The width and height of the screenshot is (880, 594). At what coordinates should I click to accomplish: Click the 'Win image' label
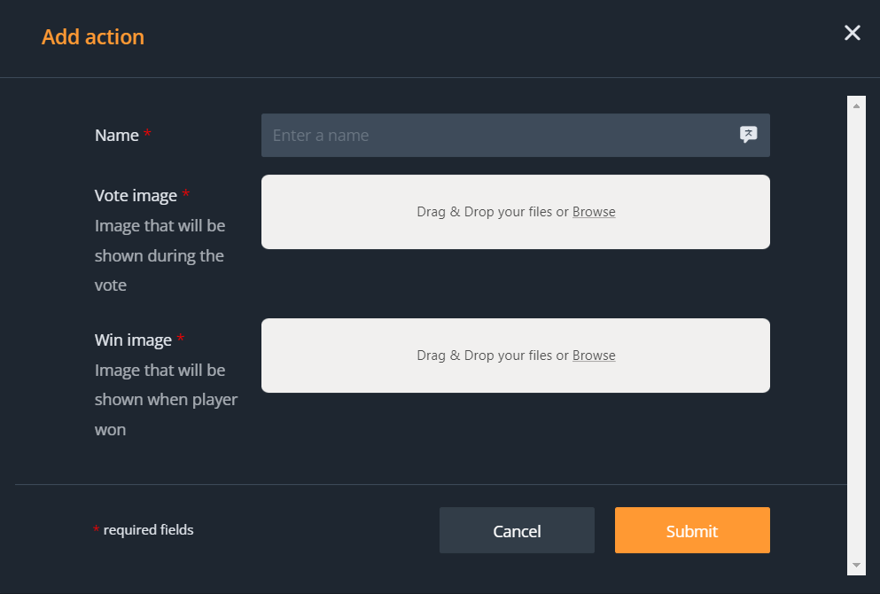click(133, 340)
